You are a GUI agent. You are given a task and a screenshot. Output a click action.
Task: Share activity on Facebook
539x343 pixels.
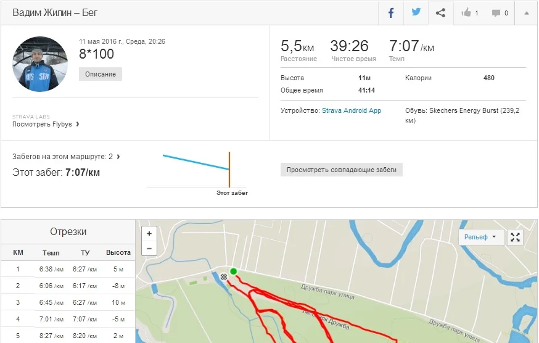(391, 13)
